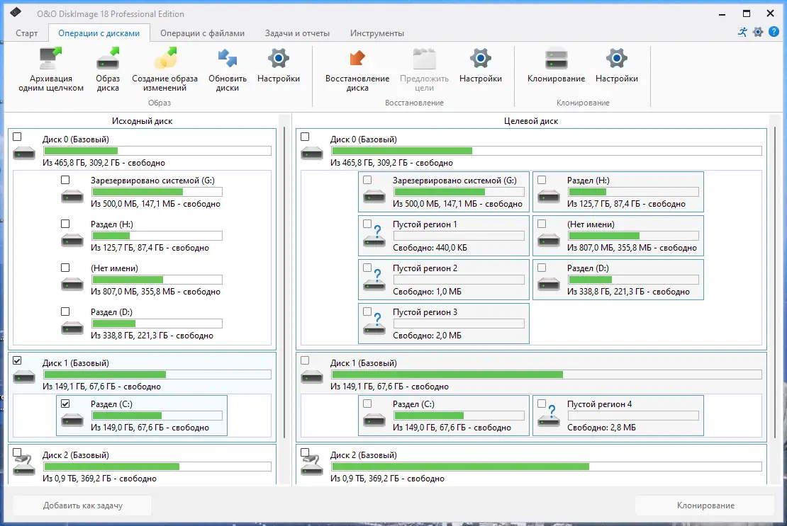Click the target Диск 1 usage bar
This screenshot has height=526, width=787.
pyautogui.click(x=547, y=375)
